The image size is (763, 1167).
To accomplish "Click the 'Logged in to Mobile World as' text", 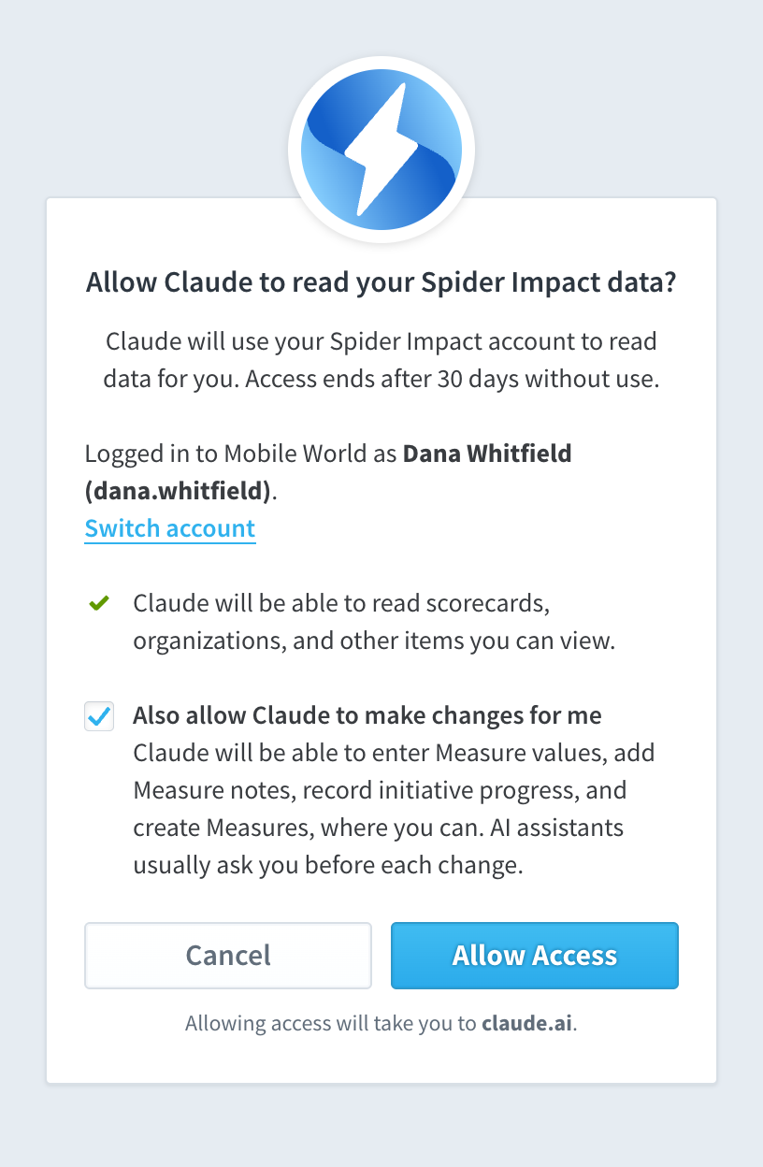I will coord(242,454).
